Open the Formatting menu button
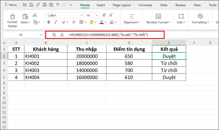 tap(200, 19)
